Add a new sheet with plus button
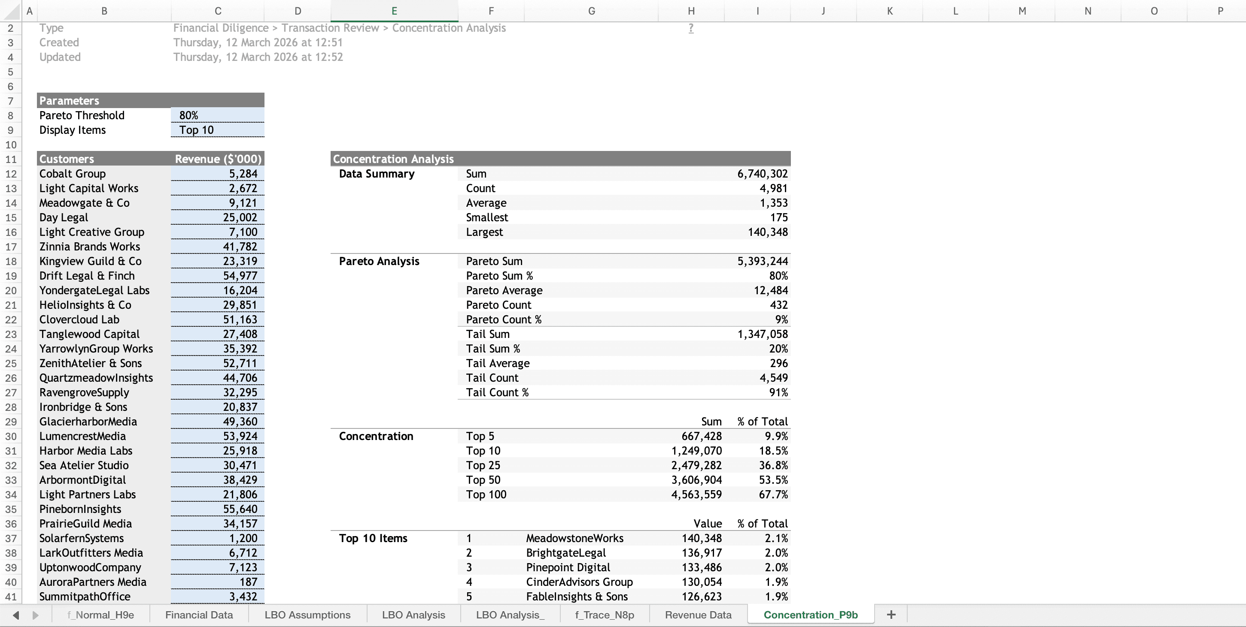1246x627 pixels. (891, 615)
